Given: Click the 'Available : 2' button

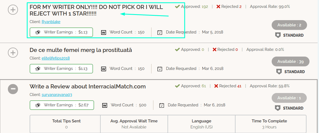Looking at the screenshot, I should [289, 25].
